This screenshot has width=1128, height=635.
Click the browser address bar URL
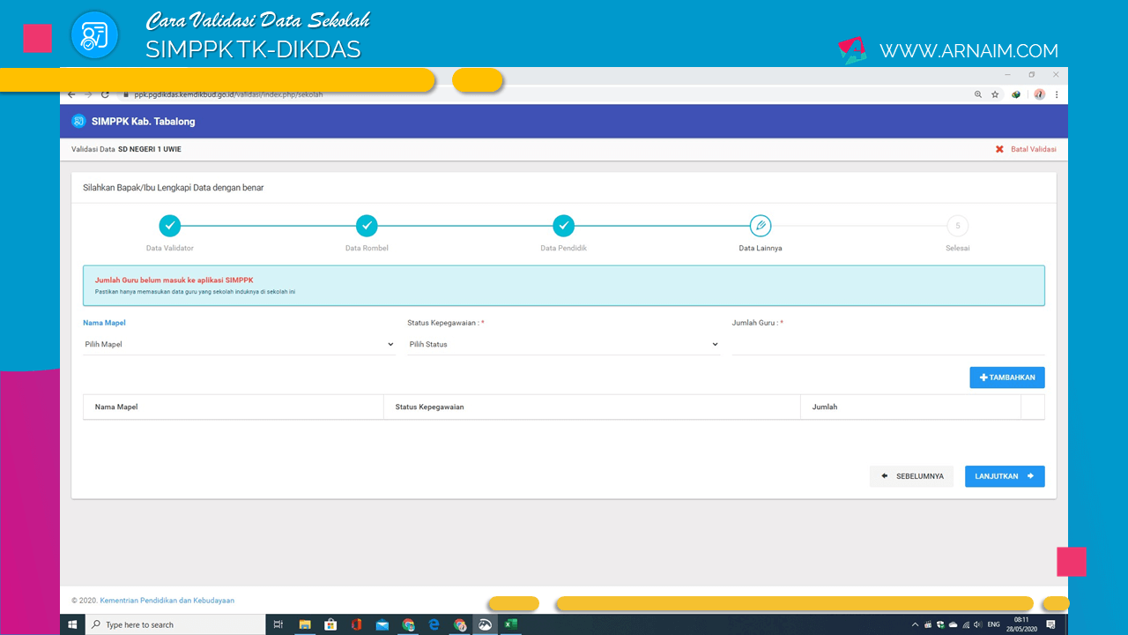coord(228,94)
